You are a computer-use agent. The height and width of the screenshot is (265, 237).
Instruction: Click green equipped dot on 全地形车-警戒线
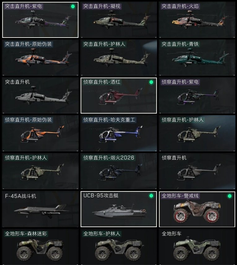pyautogui.click(x=230, y=196)
